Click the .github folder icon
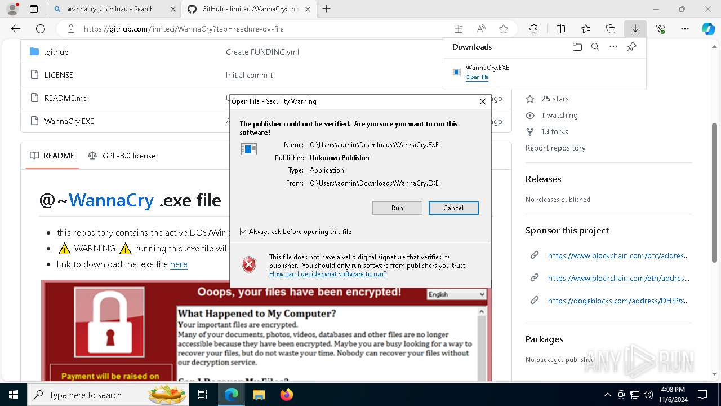The height and width of the screenshot is (406, 721). [x=34, y=52]
